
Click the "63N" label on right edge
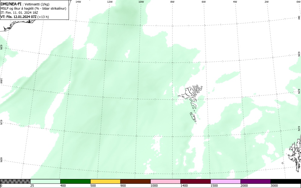pyautogui.click(x=299, y=54)
